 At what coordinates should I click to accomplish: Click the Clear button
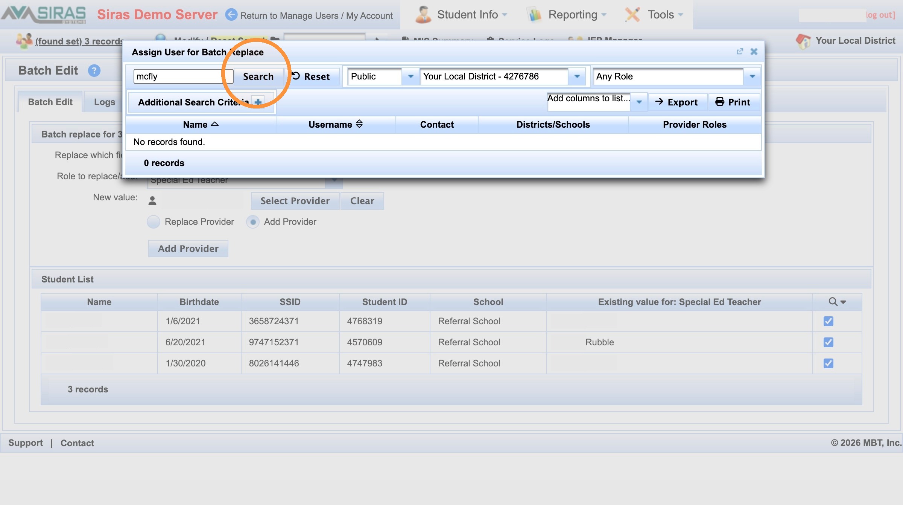click(362, 201)
